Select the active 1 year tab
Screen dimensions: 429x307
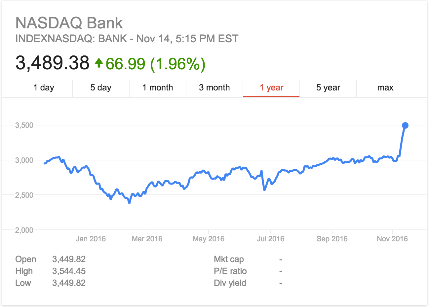coord(271,88)
